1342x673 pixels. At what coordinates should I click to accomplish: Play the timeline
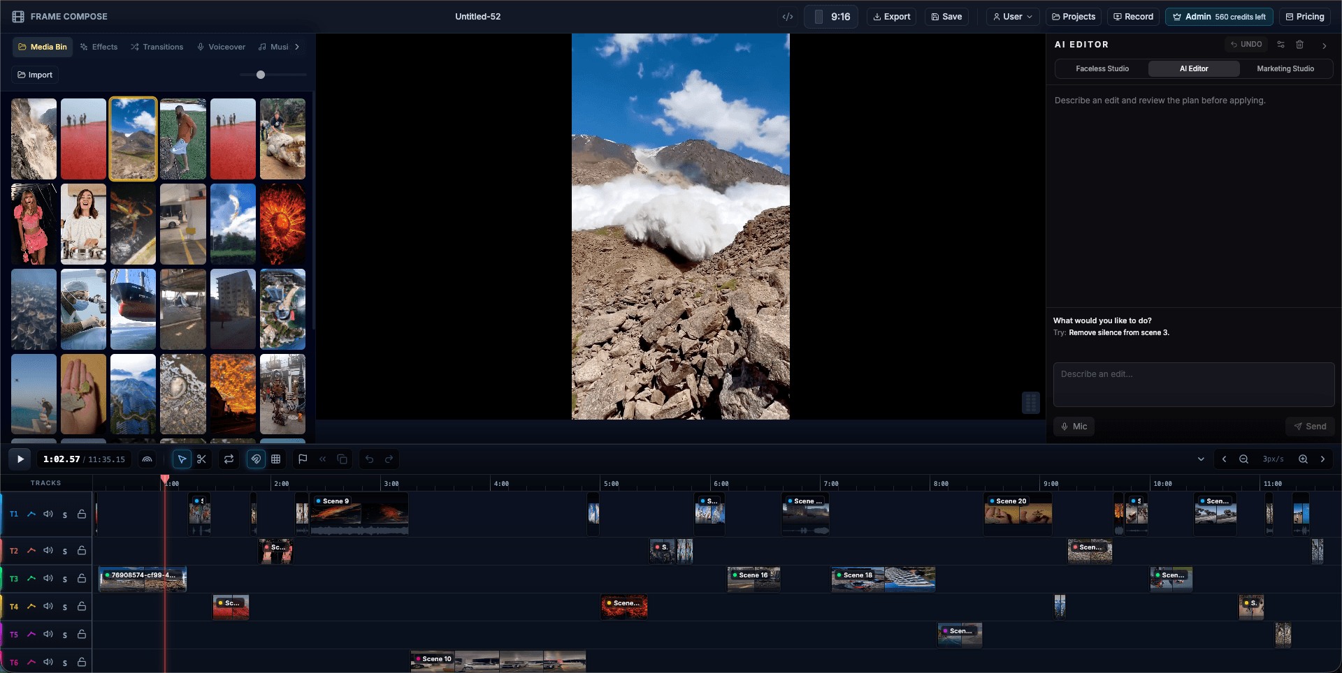tap(20, 459)
